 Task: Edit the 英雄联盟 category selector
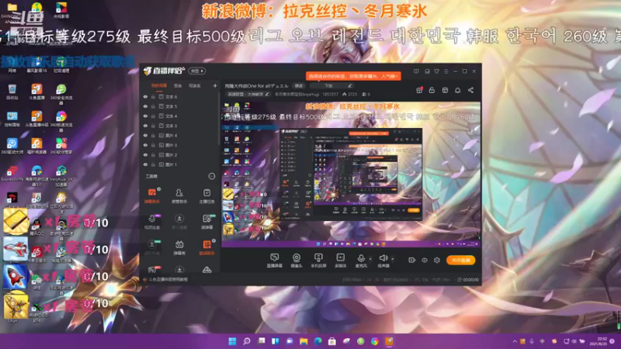248,95
